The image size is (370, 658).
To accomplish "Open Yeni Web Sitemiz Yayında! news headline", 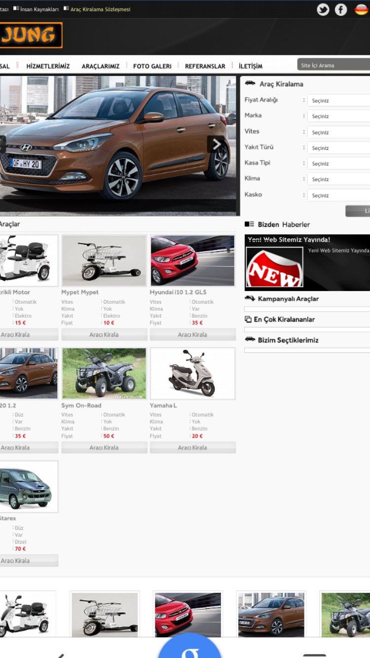I will (289, 239).
